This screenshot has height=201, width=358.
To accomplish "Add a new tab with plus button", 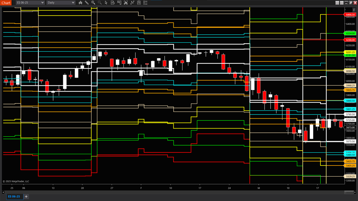I will pyautogui.click(x=26, y=197).
